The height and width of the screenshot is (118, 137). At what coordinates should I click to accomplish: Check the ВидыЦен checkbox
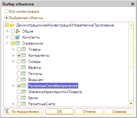[19, 80]
